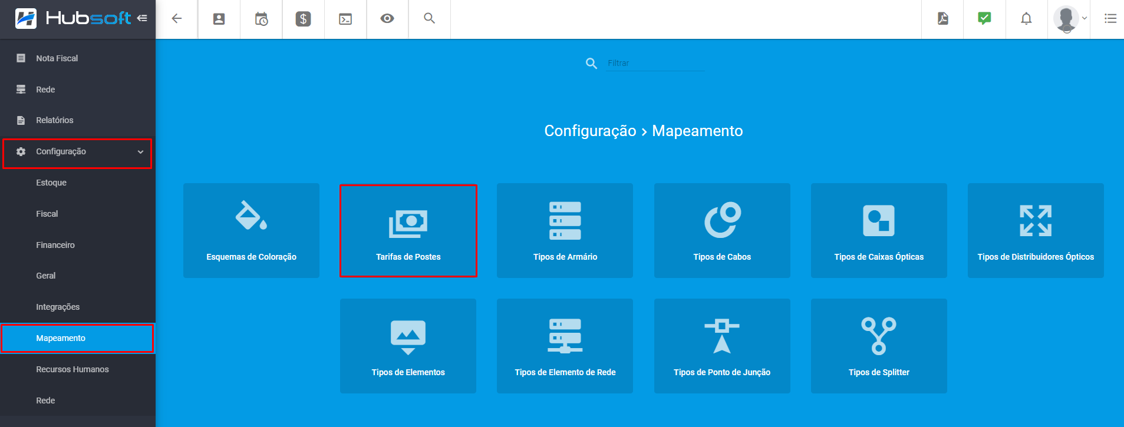Open Tipos de Splitter card
The width and height of the screenshot is (1124, 427).
(879, 346)
